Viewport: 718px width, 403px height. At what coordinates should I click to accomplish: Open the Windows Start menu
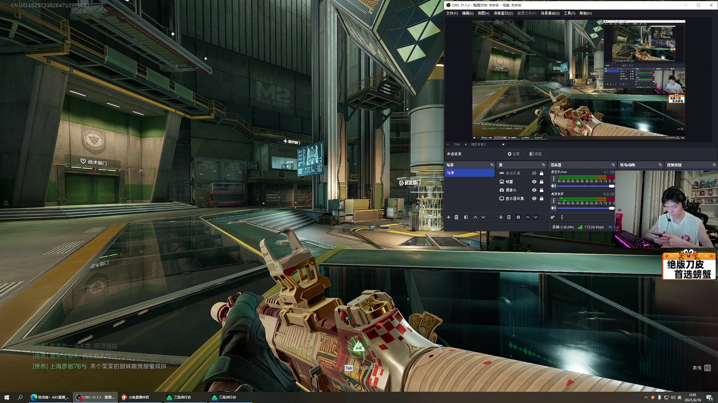[x=6, y=397]
